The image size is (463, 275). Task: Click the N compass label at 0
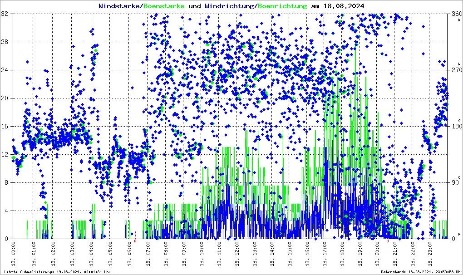click(458, 234)
